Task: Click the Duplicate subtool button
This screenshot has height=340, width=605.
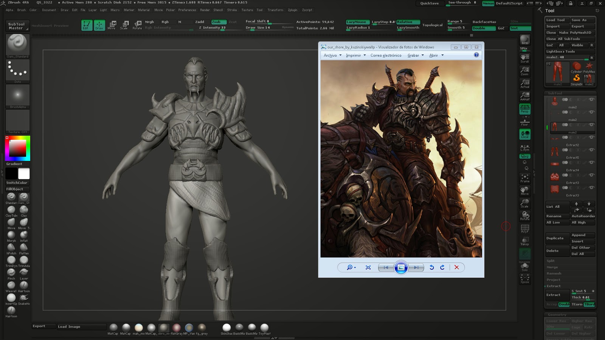Action: [557, 238]
